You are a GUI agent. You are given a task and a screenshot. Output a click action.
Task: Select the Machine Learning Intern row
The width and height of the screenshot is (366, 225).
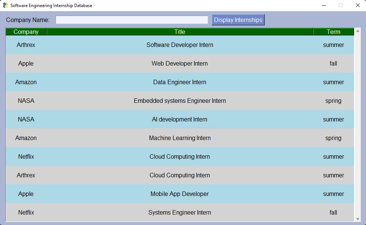pos(180,138)
